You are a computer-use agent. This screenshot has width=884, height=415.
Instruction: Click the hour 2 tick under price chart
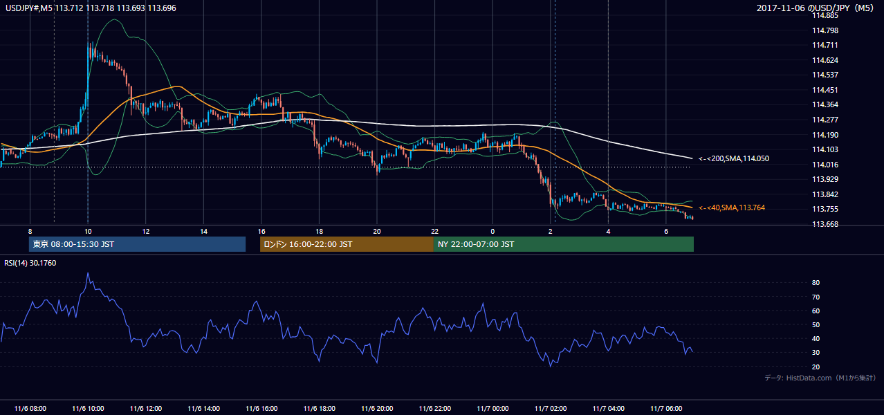click(551, 231)
